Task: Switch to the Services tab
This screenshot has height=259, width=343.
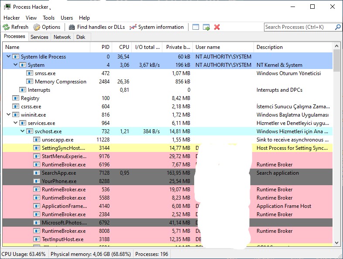Action: (x=39, y=37)
